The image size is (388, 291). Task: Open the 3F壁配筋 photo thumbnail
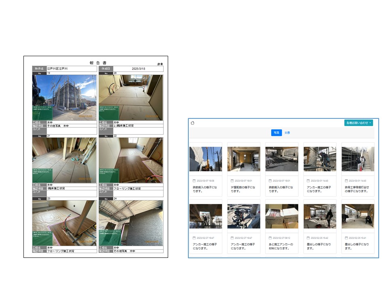tap(244, 159)
